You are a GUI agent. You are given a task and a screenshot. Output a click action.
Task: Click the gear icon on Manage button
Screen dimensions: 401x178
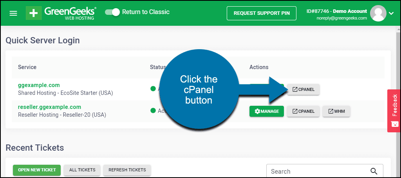[257, 111]
